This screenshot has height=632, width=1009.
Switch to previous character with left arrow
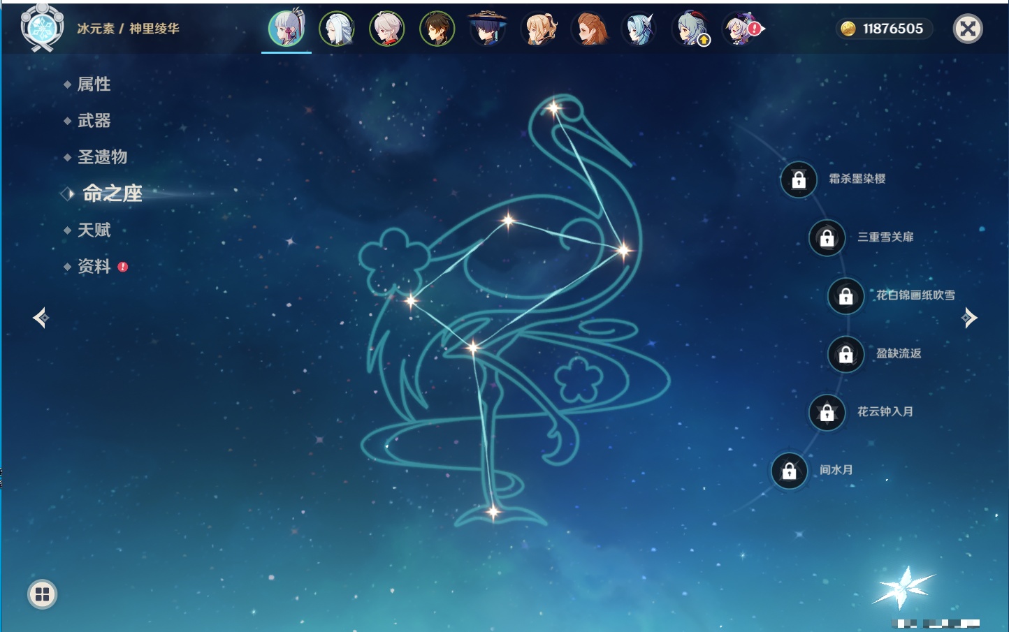click(41, 318)
